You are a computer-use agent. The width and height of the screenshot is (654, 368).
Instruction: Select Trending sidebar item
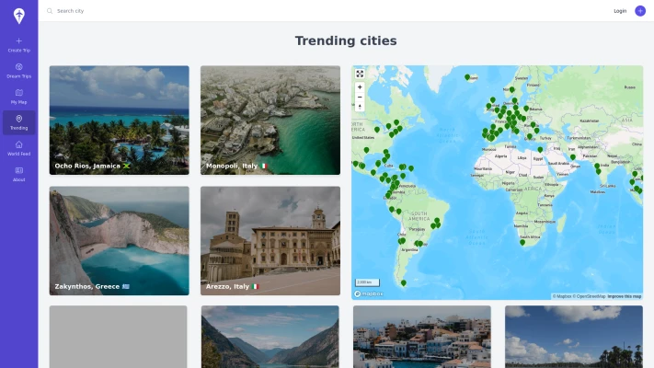[x=18, y=122]
